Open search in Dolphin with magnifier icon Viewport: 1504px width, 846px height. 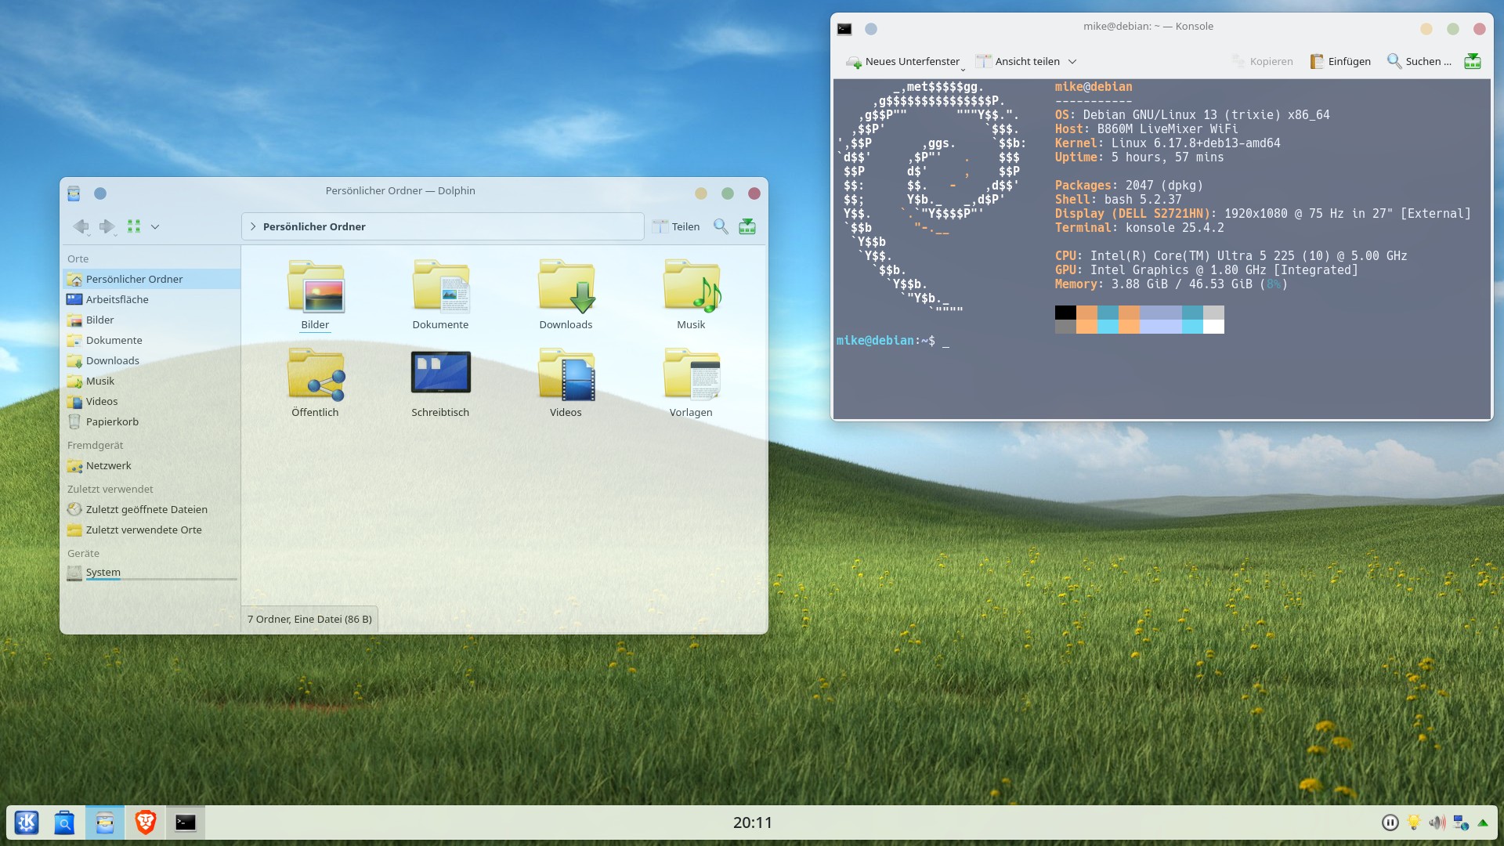pyautogui.click(x=721, y=226)
